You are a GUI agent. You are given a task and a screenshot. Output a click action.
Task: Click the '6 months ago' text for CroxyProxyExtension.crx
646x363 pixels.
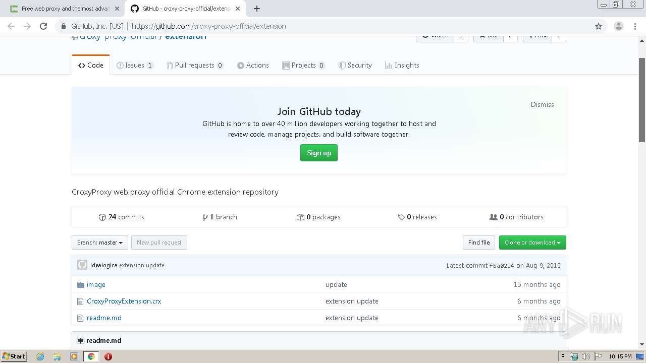(539, 301)
